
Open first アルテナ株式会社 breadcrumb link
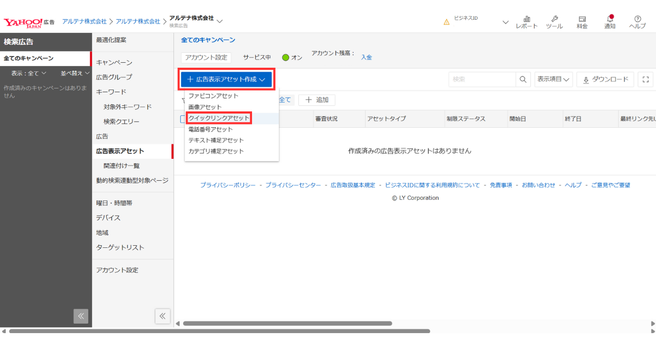point(84,21)
